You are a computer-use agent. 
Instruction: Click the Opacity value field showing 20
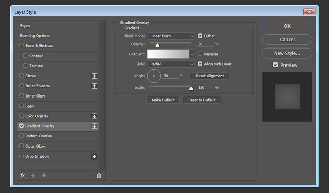[x=205, y=44]
